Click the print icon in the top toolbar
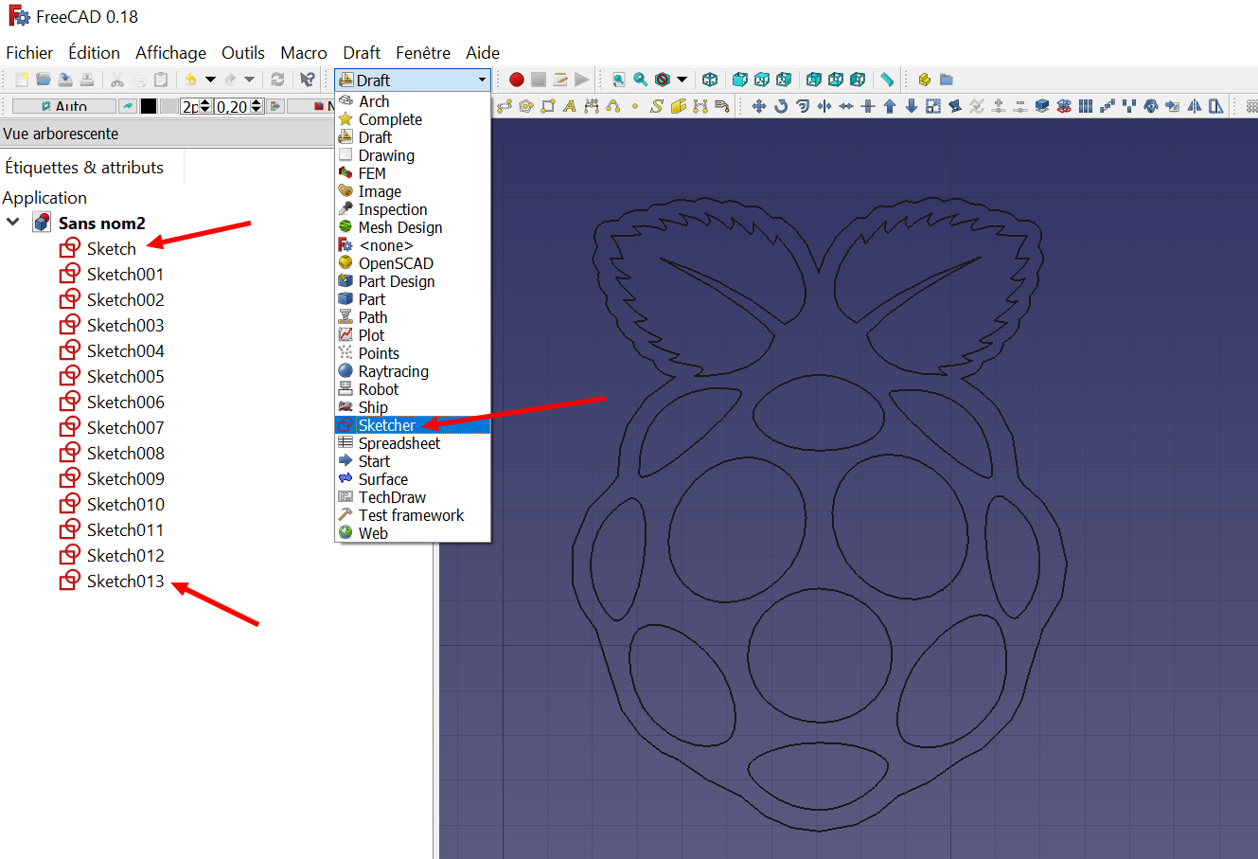The image size is (1258, 859). point(87,80)
